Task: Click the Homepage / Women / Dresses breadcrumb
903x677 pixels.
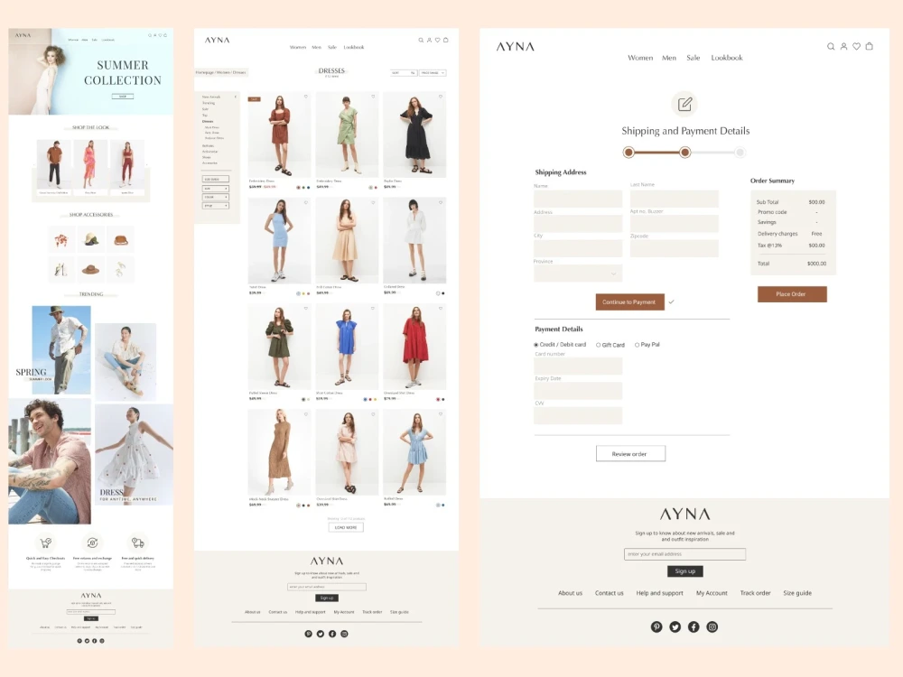Action: (x=220, y=72)
